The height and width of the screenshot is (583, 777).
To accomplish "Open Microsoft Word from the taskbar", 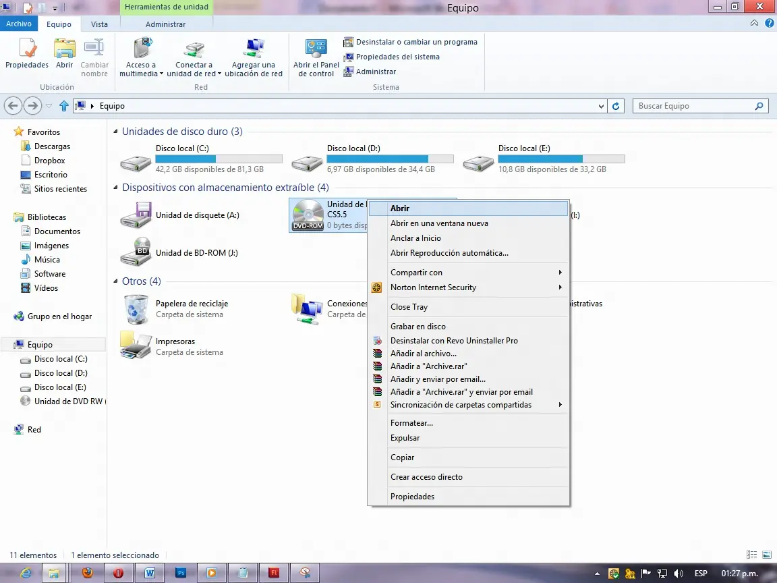I will 149,573.
